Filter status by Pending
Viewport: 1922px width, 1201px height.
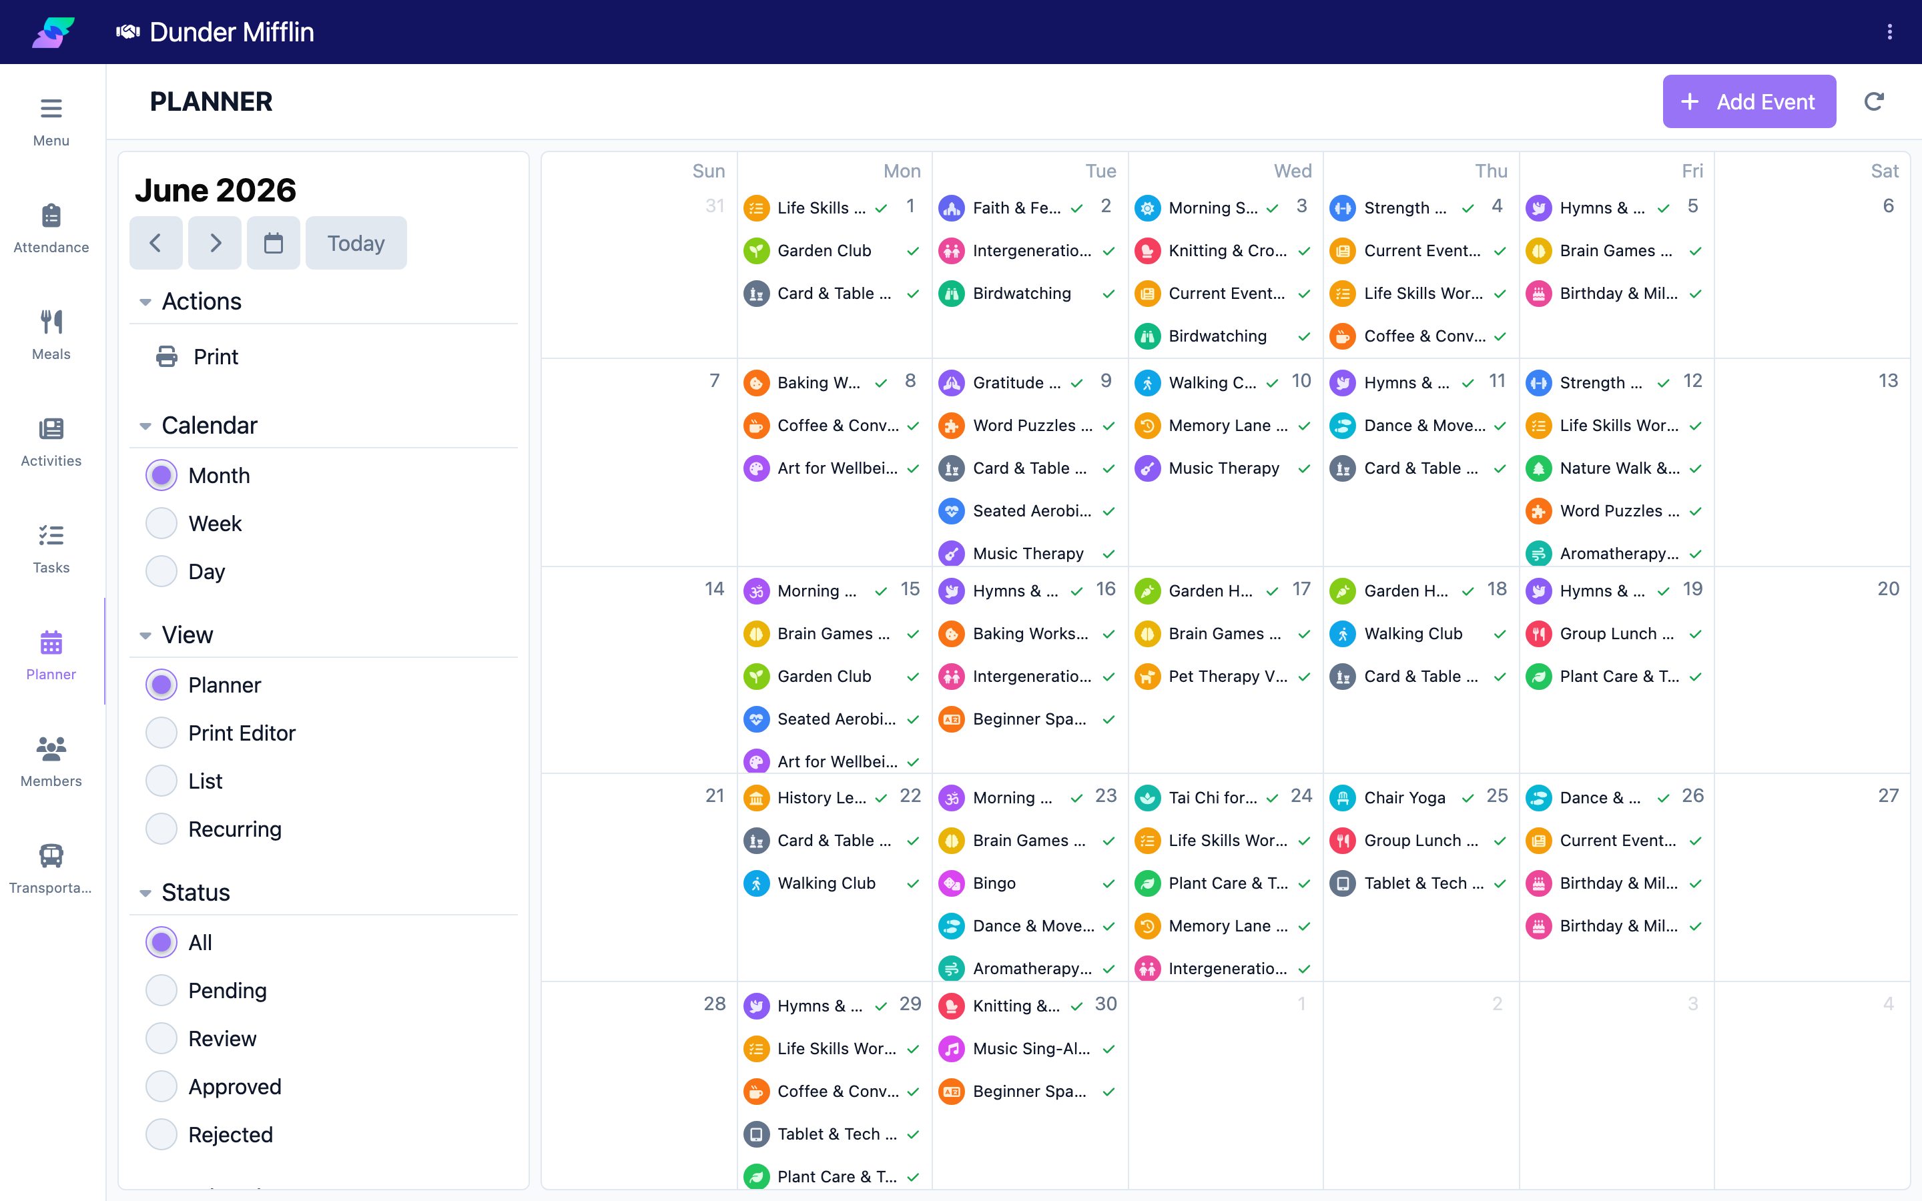coord(162,991)
